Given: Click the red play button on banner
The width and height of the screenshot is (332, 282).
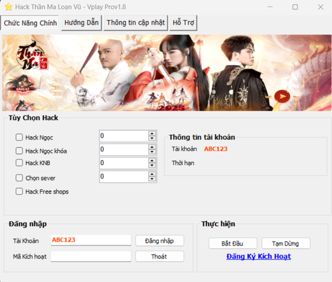Looking at the screenshot, I should point(282,96).
